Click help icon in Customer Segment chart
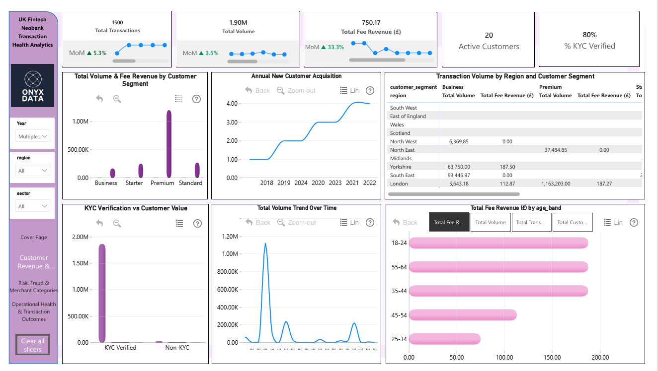 tap(196, 99)
